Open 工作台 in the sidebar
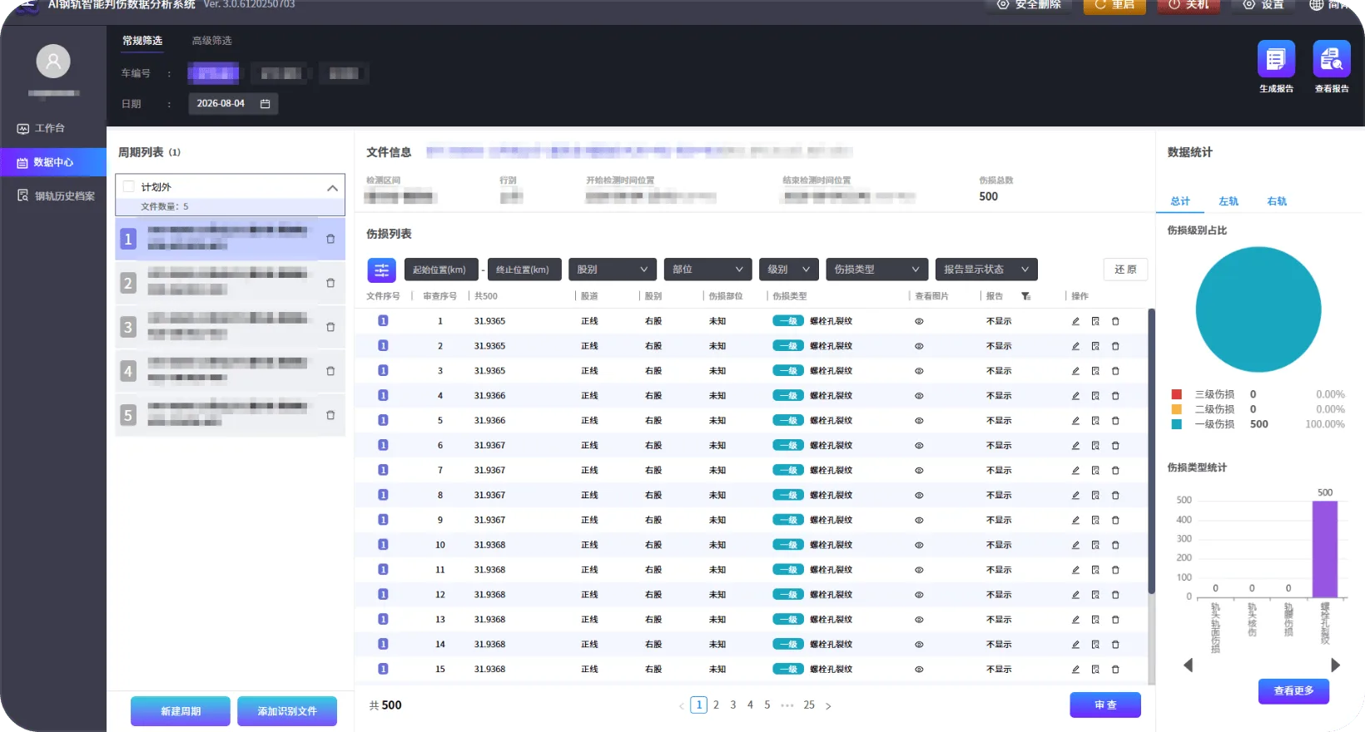The width and height of the screenshot is (1365, 732). click(53, 128)
